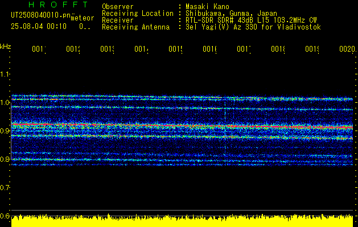358x227 pixels.
Task: Click the 0013 time marker
Action: 108,49
